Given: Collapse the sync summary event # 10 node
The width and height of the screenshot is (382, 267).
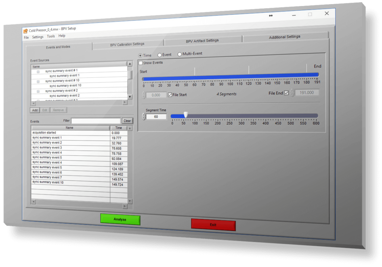Looking at the screenshot, I should (38, 81).
